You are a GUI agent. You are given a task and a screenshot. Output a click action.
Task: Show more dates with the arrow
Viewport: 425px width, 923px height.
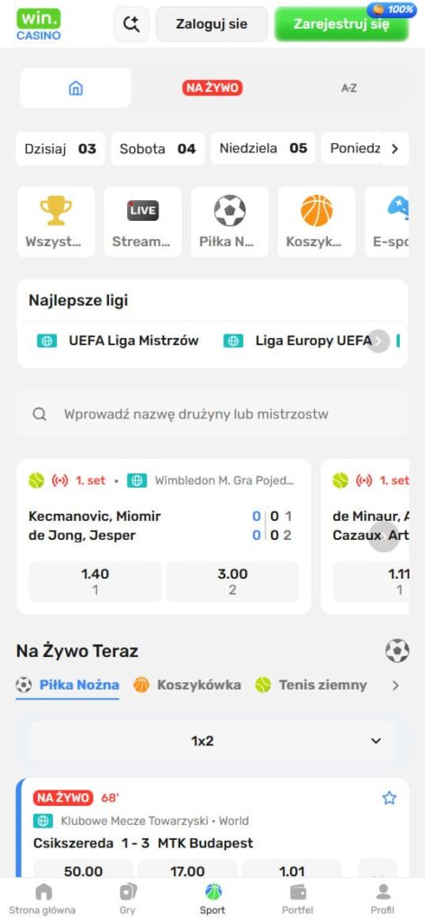[x=394, y=149]
